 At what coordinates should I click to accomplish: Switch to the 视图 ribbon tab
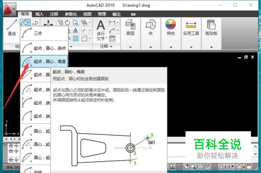[x=88, y=14]
